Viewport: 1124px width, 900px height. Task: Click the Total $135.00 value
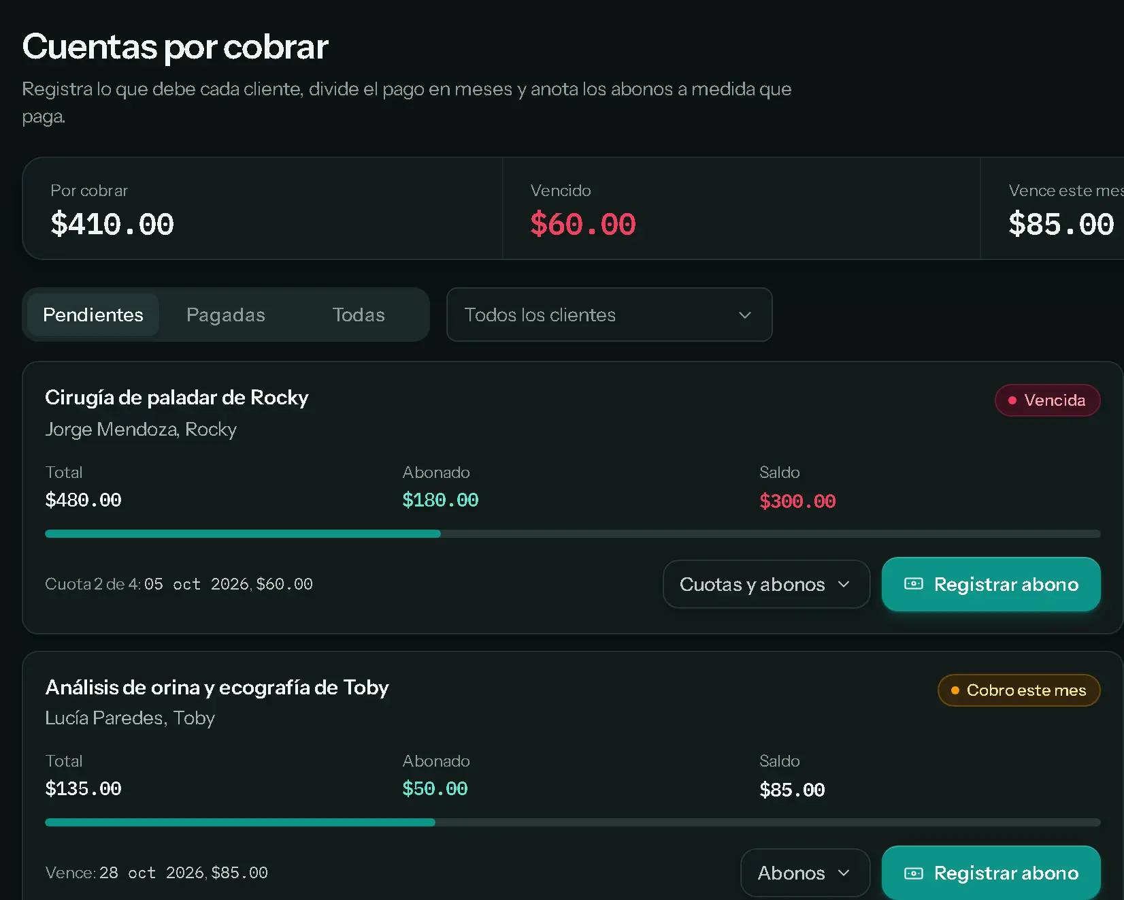(x=83, y=789)
